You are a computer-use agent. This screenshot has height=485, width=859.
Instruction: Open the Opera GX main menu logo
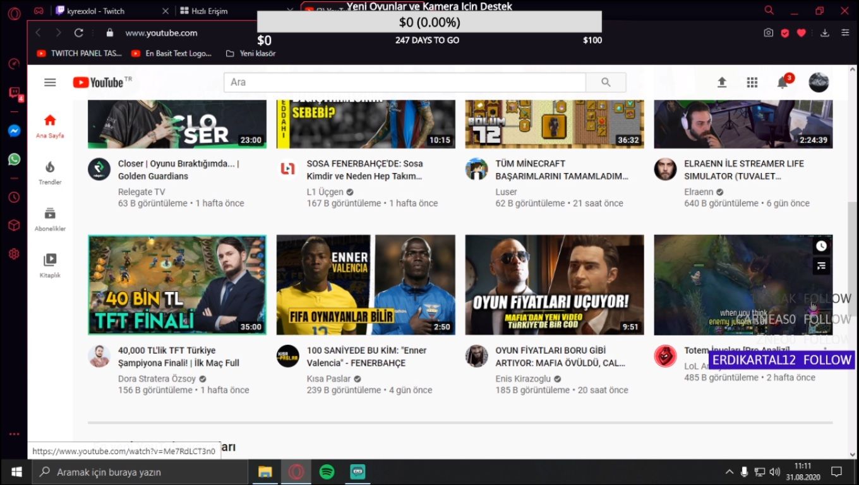14,13
